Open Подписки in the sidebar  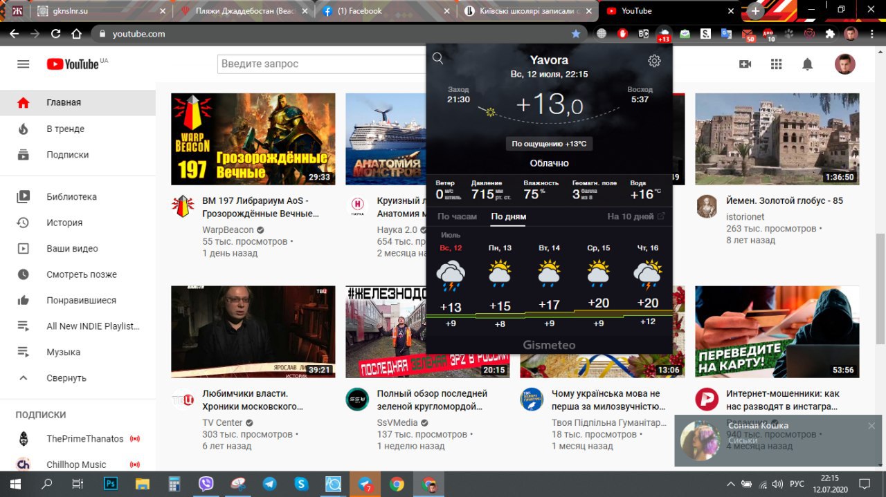click(x=78, y=155)
